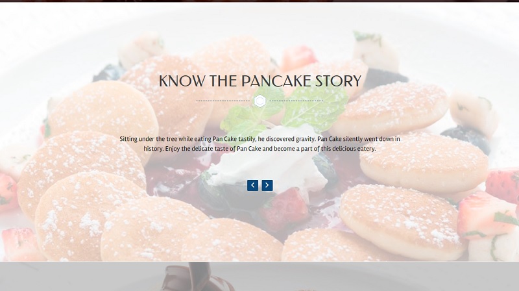The height and width of the screenshot is (291, 519).
Task: Click the white hexagon divider icon
Action: pyautogui.click(x=260, y=101)
